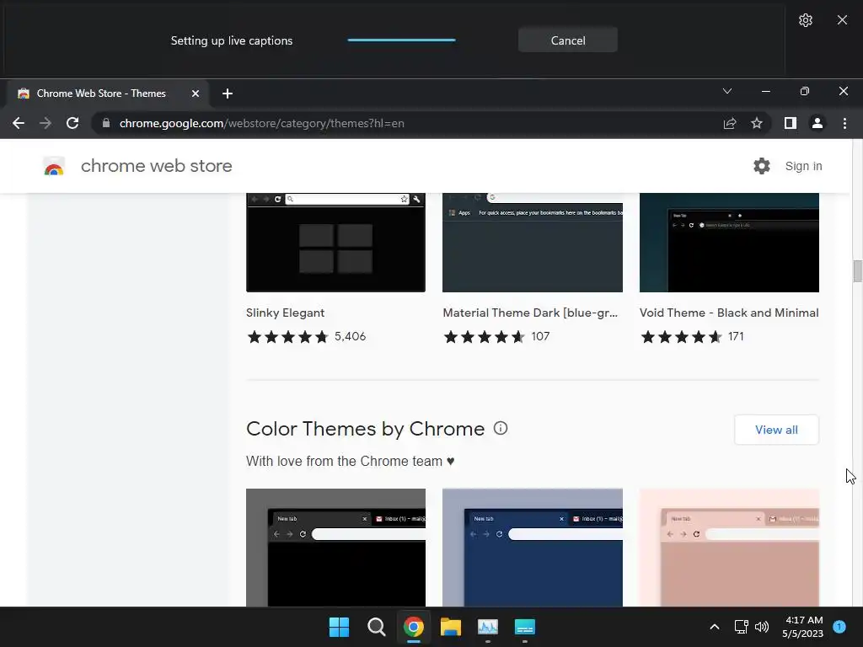Open live captions settings gear
The width and height of the screenshot is (863, 647).
point(805,20)
